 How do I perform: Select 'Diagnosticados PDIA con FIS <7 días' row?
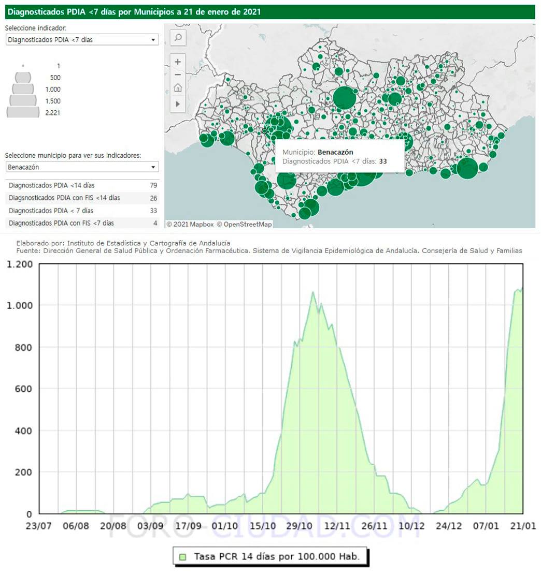click(82, 224)
